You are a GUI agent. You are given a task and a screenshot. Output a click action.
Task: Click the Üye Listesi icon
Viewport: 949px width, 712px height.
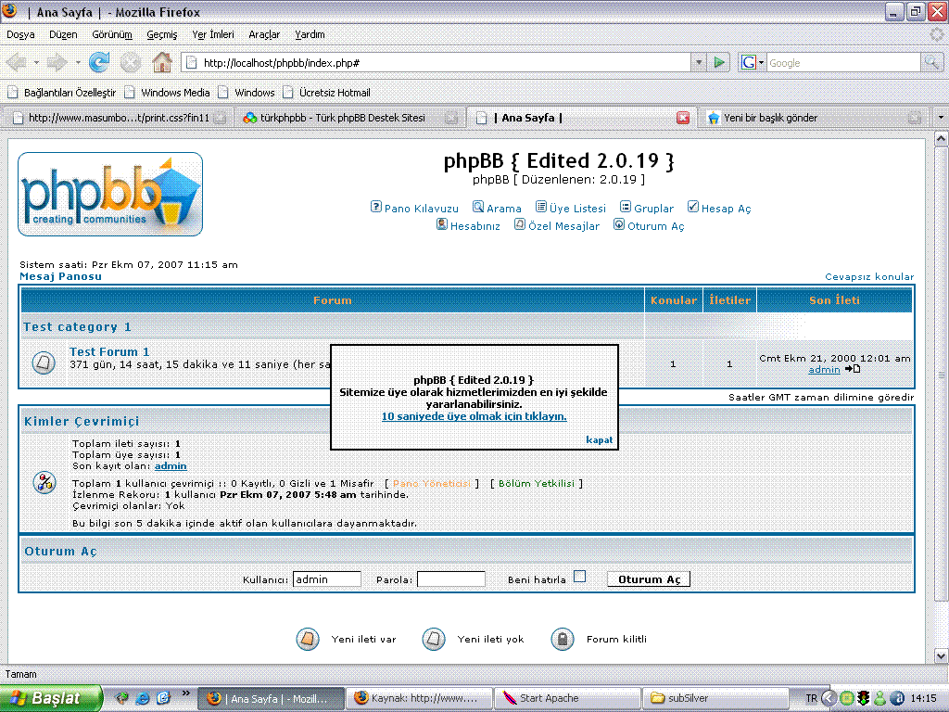541,207
